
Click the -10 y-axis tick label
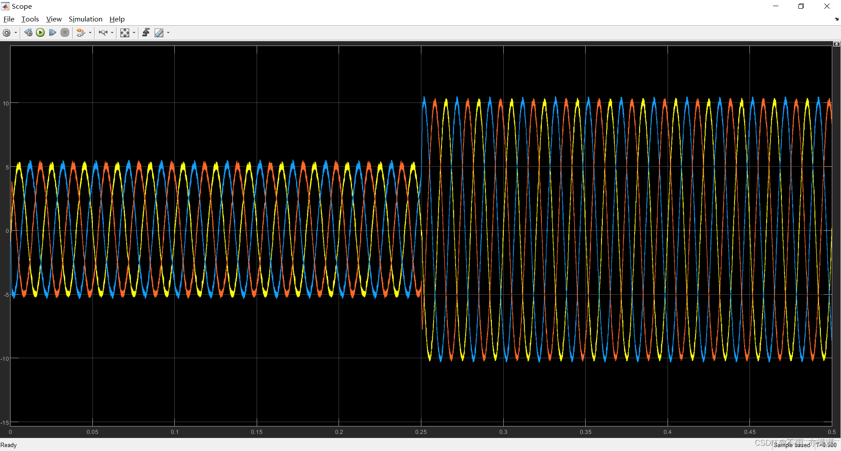pos(5,359)
